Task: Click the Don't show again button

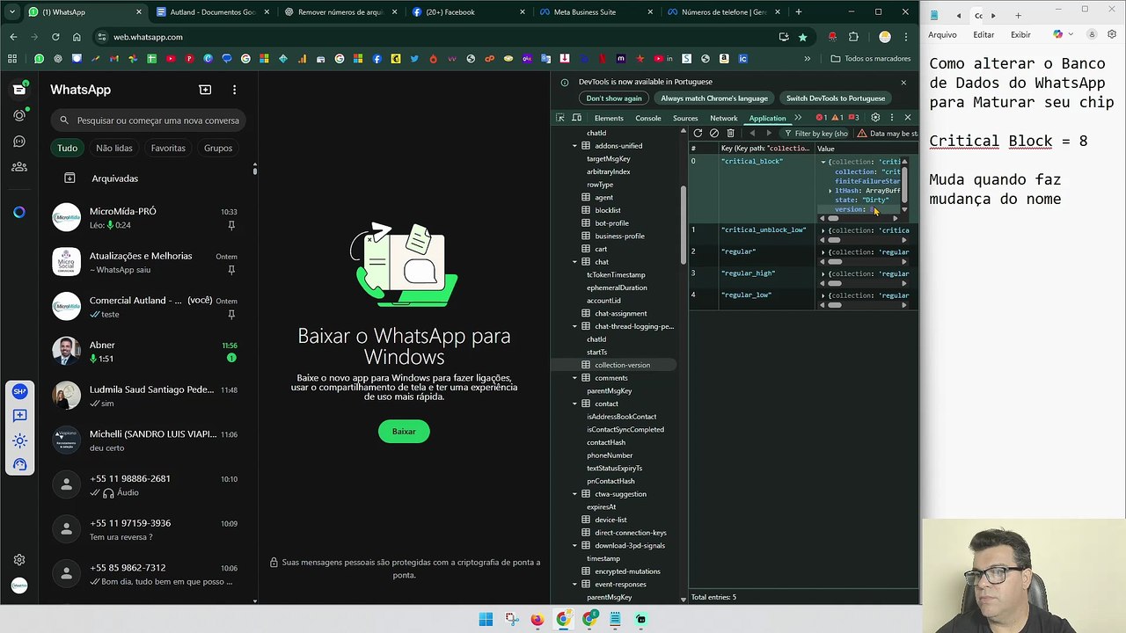Action: pyautogui.click(x=614, y=98)
